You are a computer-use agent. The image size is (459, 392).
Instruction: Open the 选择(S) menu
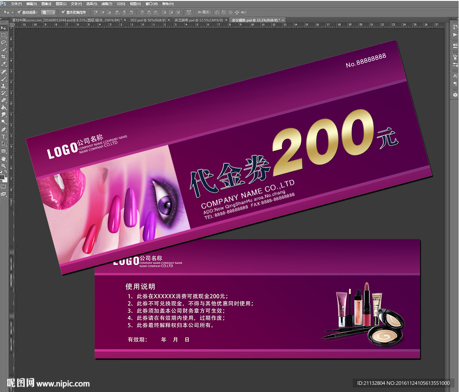point(91,4)
